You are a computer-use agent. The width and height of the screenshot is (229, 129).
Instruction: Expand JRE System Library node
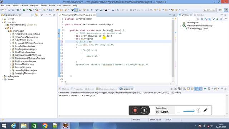click(x=5, y=25)
